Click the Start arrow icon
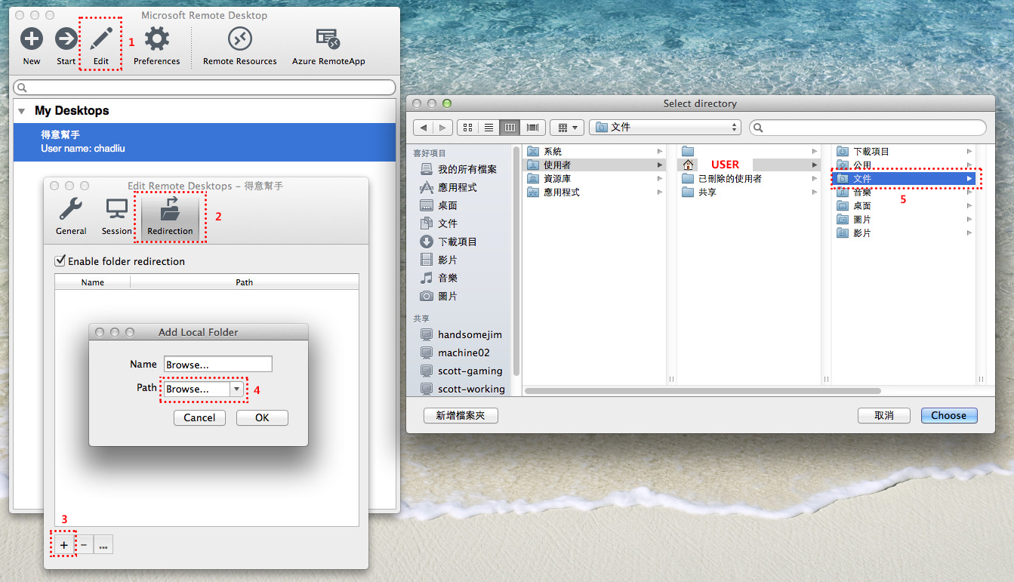This screenshot has height=582, width=1014. [66, 39]
